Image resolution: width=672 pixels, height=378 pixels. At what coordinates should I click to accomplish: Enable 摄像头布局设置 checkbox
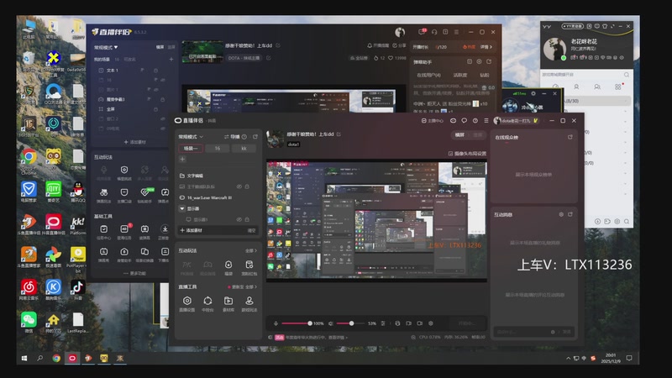[x=450, y=154]
